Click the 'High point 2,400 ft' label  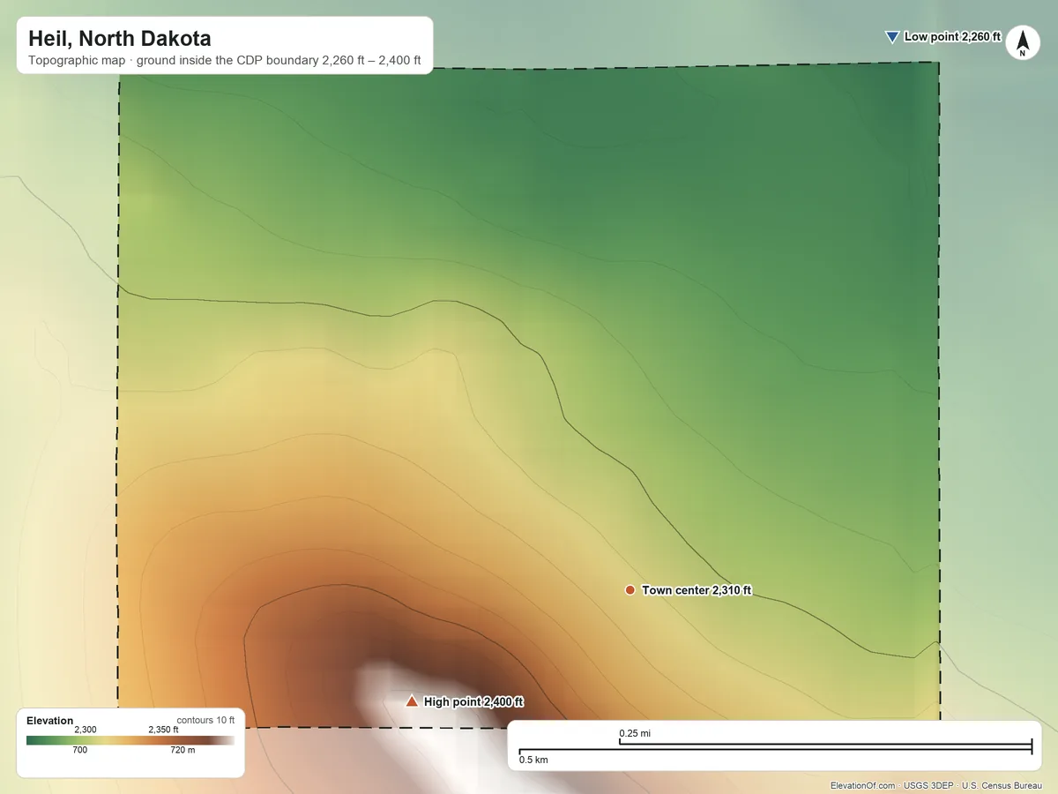[473, 702]
